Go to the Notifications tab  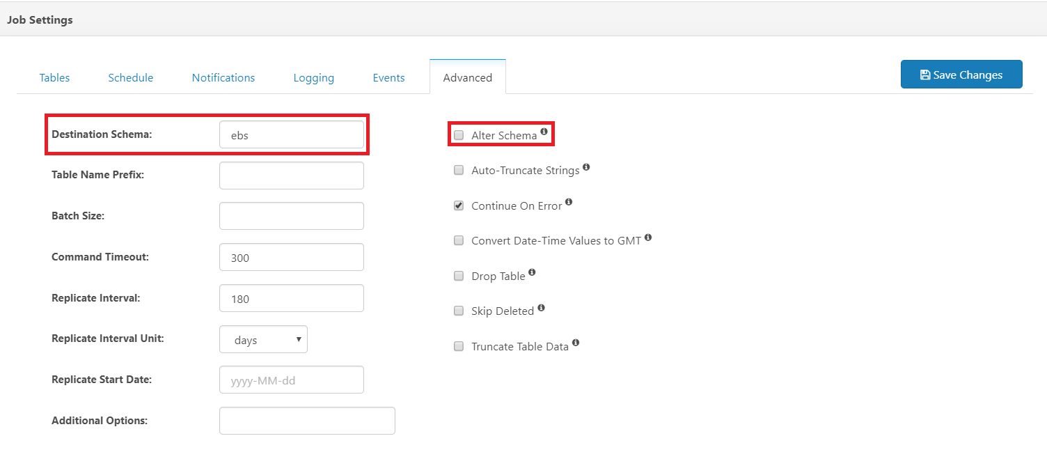pyautogui.click(x=223, y=78)
